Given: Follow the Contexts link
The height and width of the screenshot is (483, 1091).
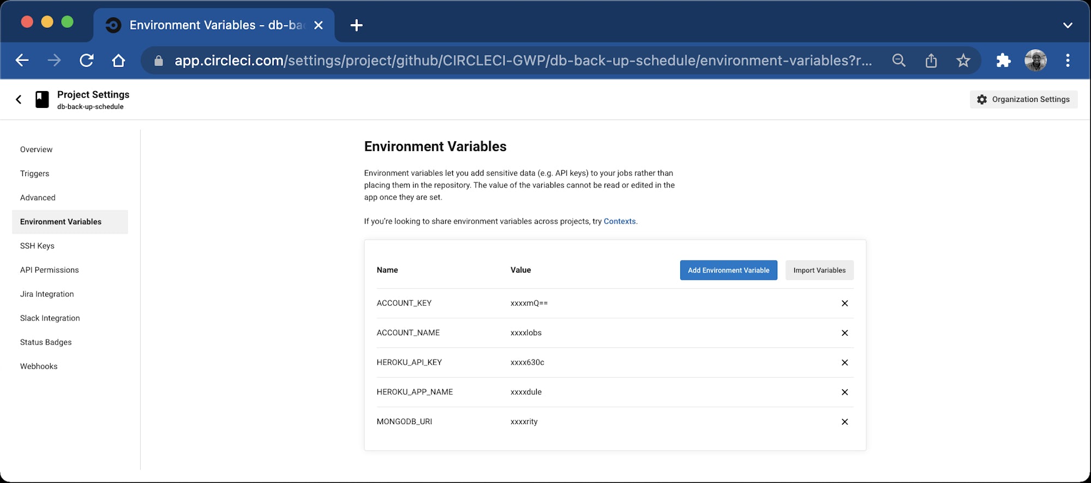Looking at the screenshot, I should (x=620, y=221).
